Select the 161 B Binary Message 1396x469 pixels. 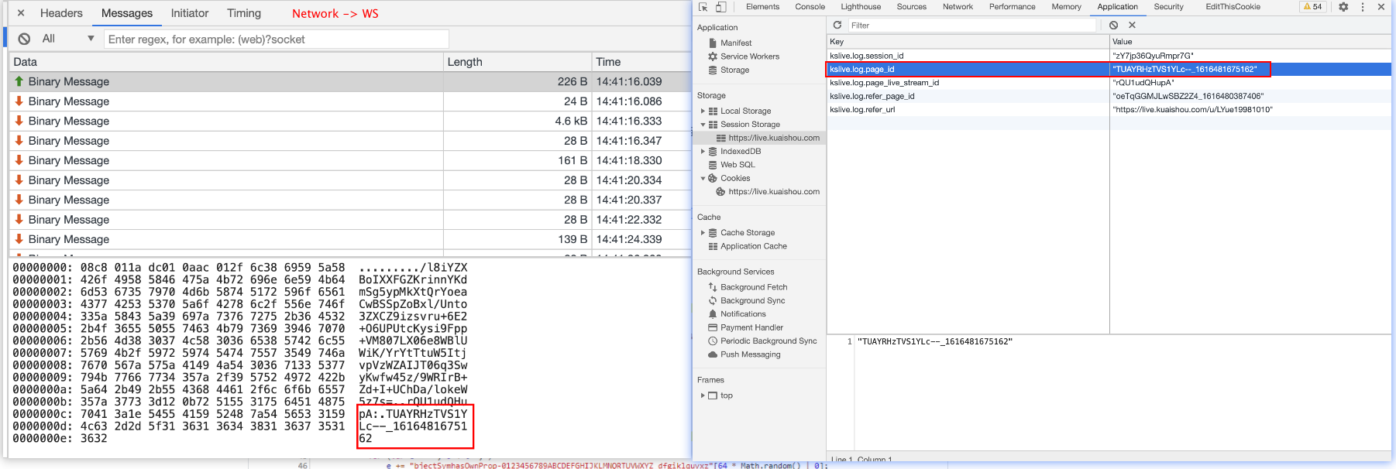(x=350, y=160)
